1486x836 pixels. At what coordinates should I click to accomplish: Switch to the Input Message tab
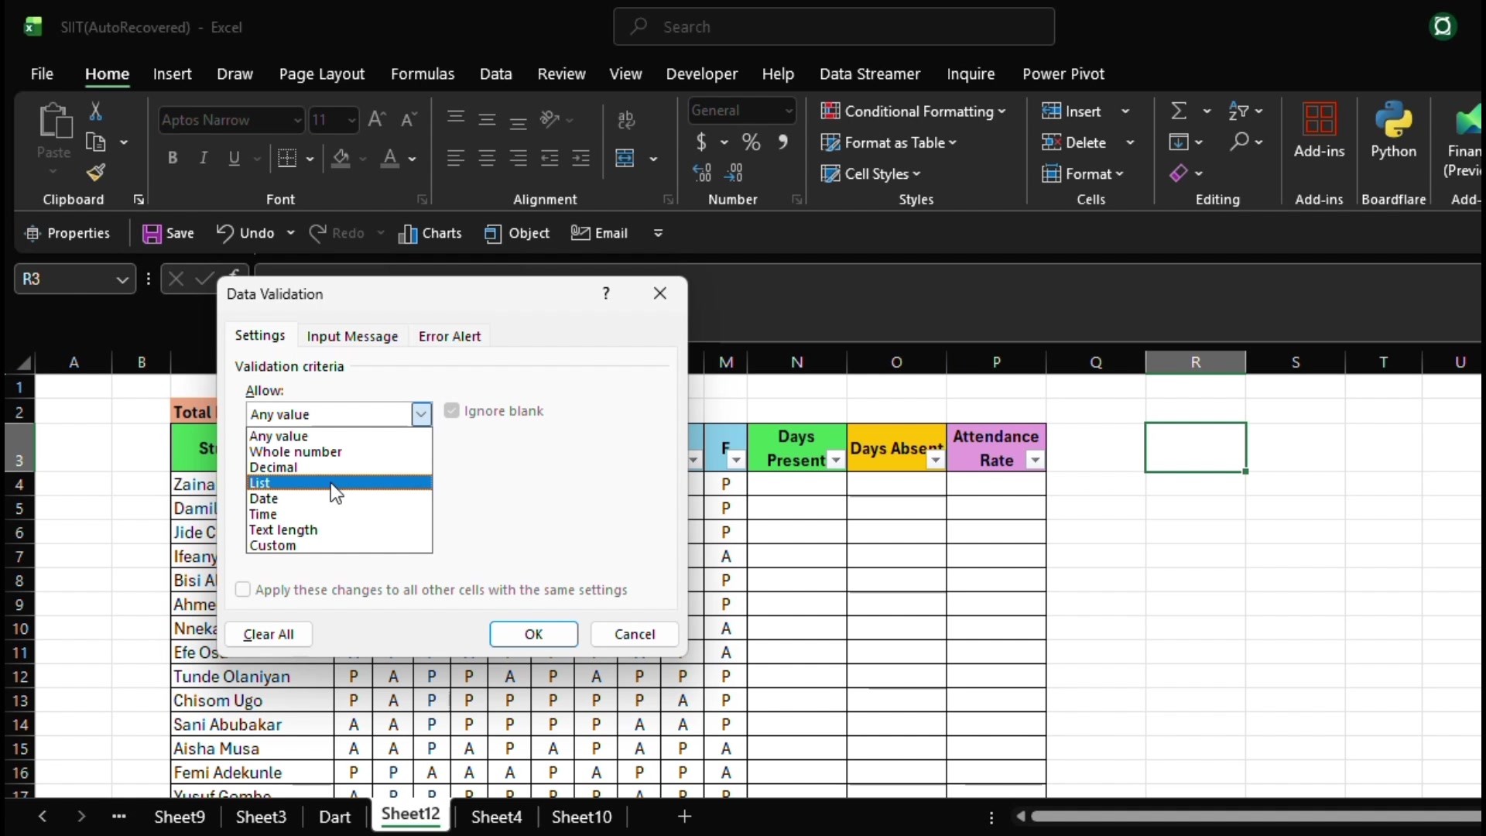[352, 336]
